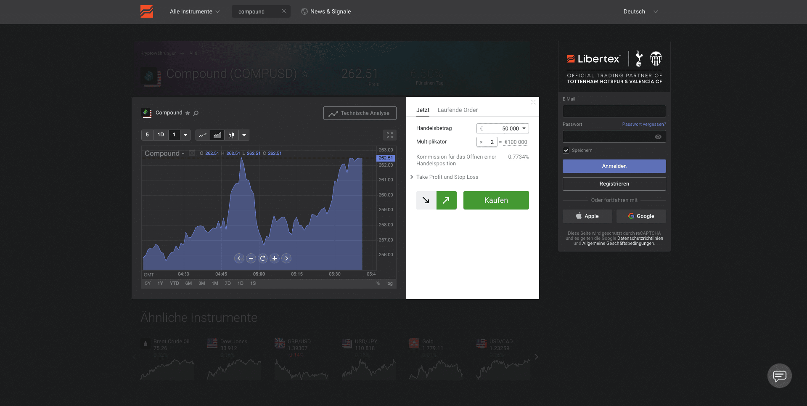807x406 pixels.
Task: Open the Alle Instrumente dropdown
Action: (x=194, y=12)
